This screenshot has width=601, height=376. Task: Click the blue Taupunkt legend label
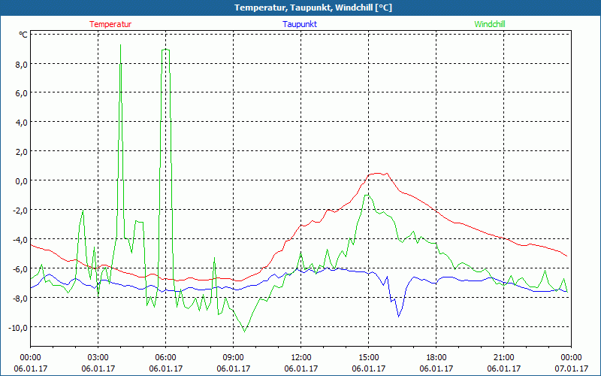[300, 24]
